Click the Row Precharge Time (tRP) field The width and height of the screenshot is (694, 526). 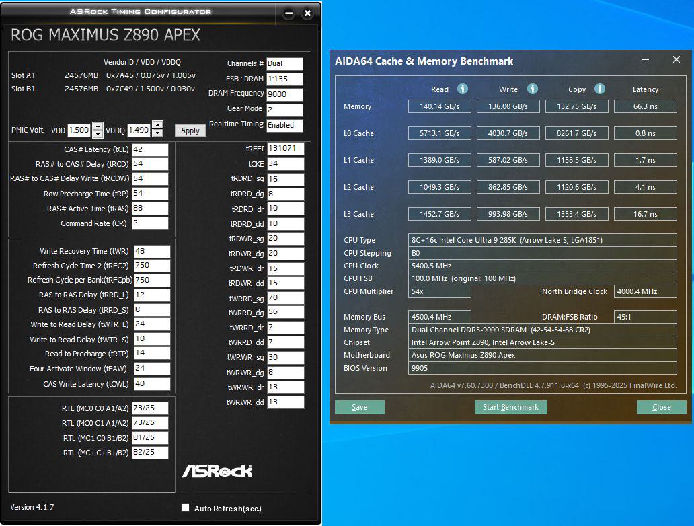(x=150, y=194)
